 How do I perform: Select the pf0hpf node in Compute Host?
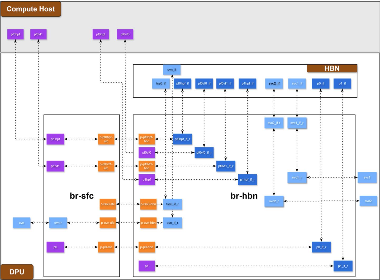click(x=15, y=34)
